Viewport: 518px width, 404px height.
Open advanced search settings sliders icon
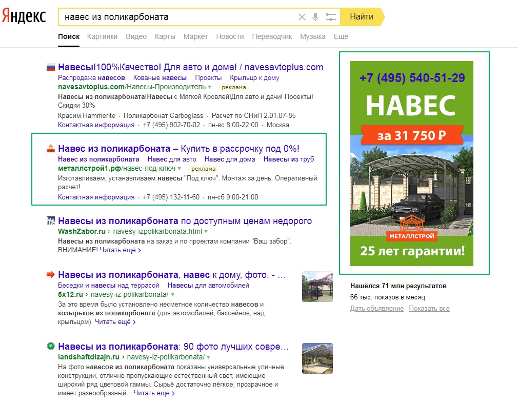coord(331,16)
